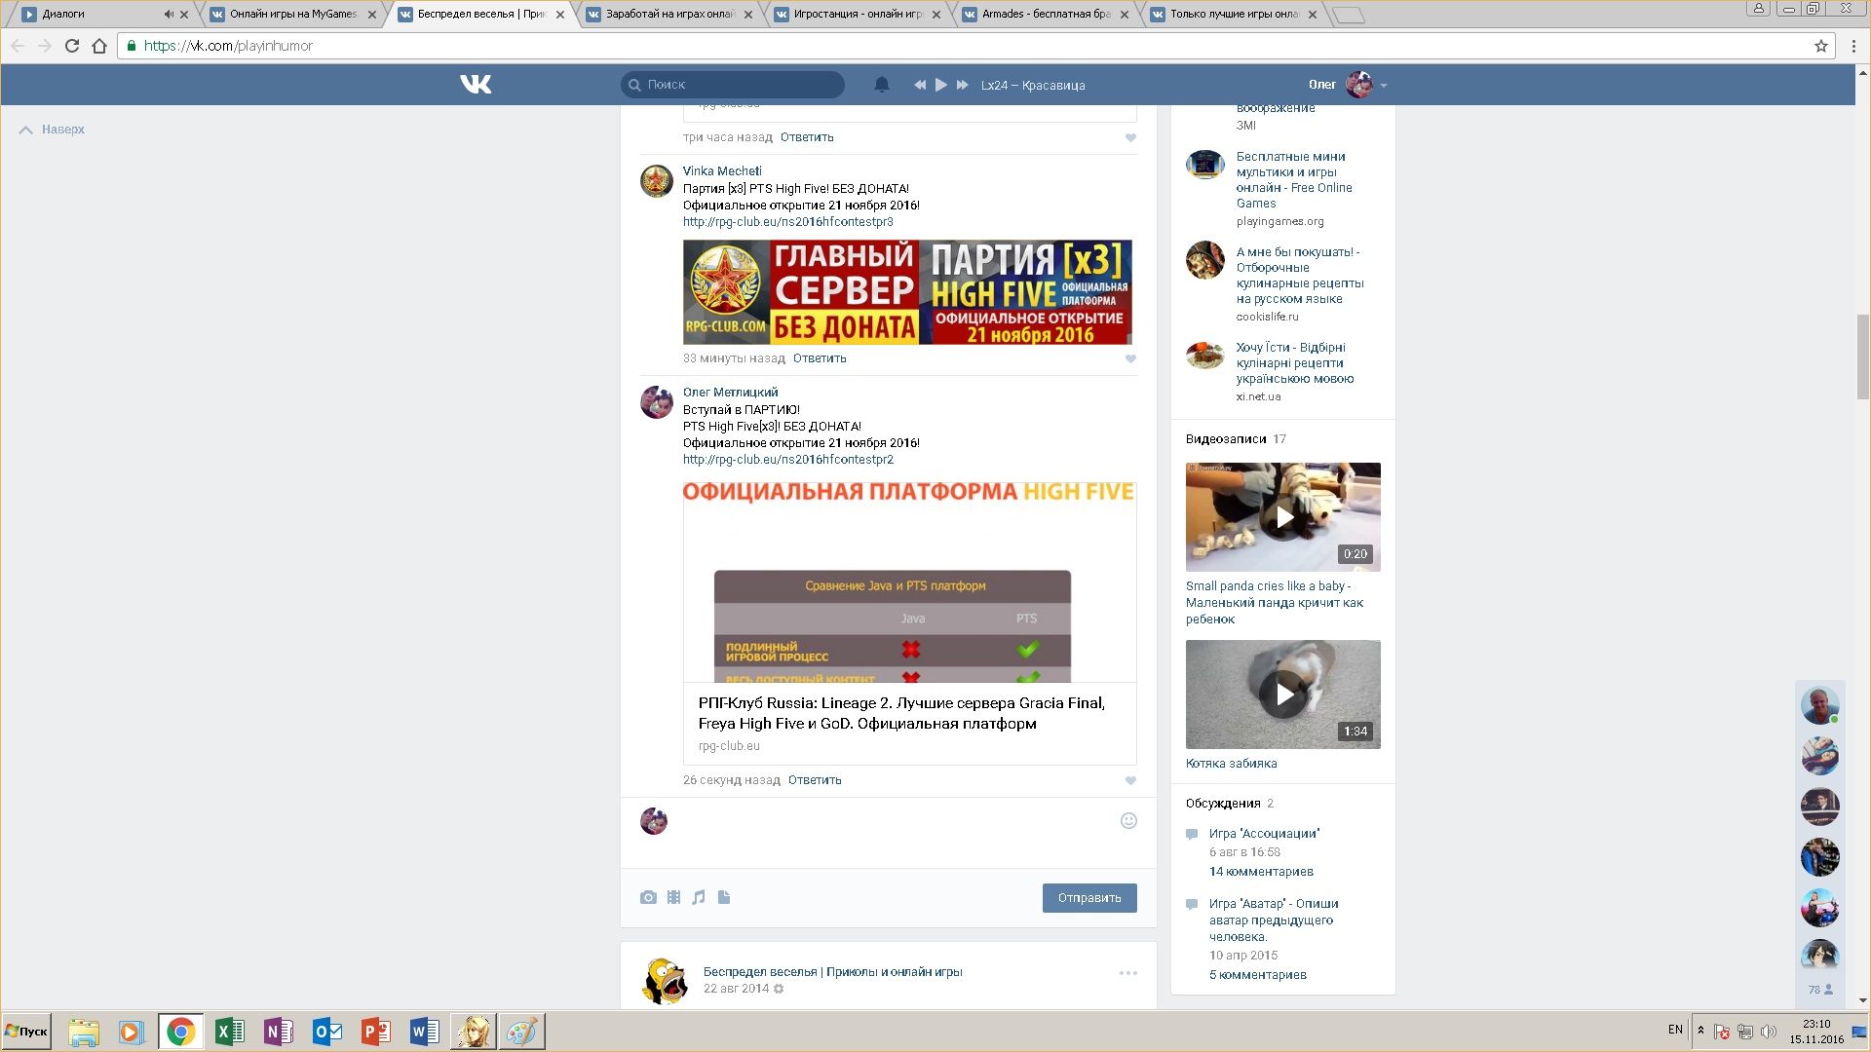Play the Lx24 Красавица track
1871x1052 pixels.
(x=940, y=85)
